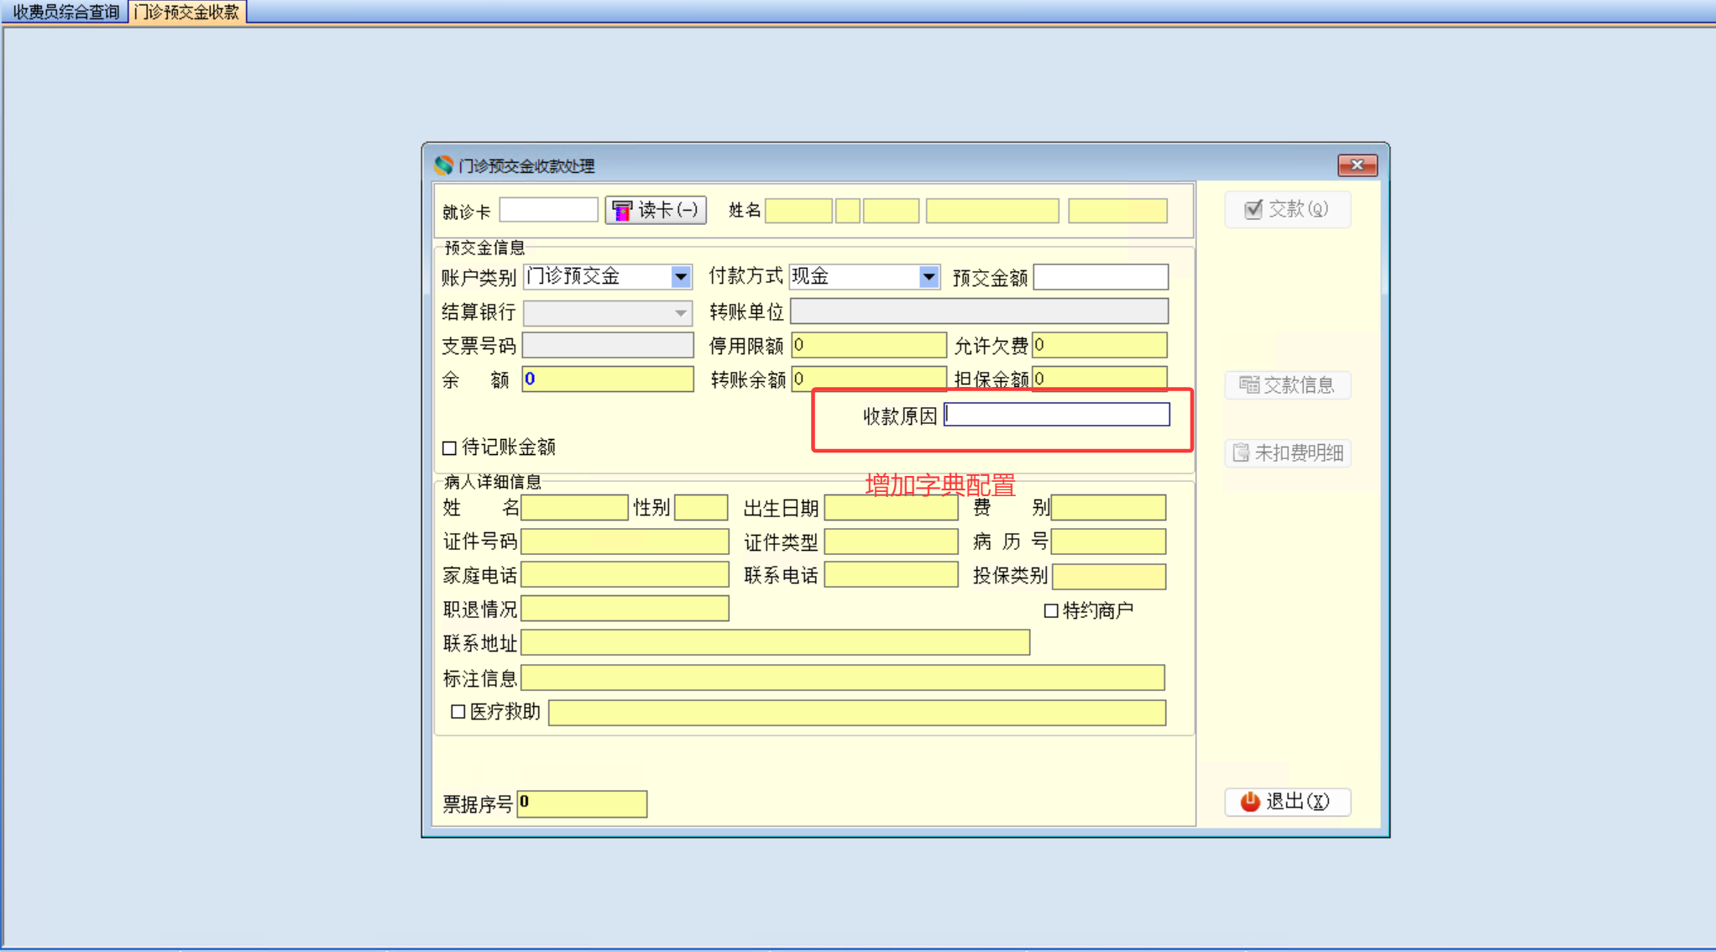1716x952 pixels.
Task: Click the checkmark icon on 交款 button
Action: pyautogui.click(x=1253, y=209)
